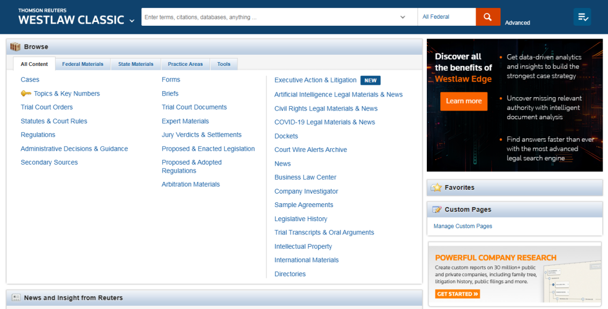The height and width of the screenshot is (309, 608).
Task: Open Intellectual Property
Action: coord(303,246)
